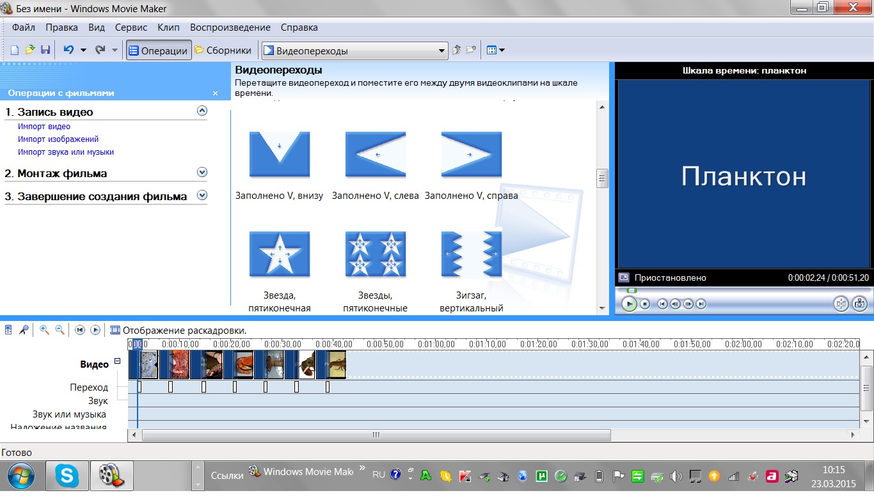Image resolution: width=874 pixels, height=500 pixels.
Task: Toggle the Операции tasks pane button
Action: (x=159, y=51)
